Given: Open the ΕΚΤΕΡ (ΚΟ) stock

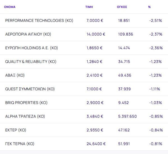Looking at the screenshot, I should coord(15,130).
